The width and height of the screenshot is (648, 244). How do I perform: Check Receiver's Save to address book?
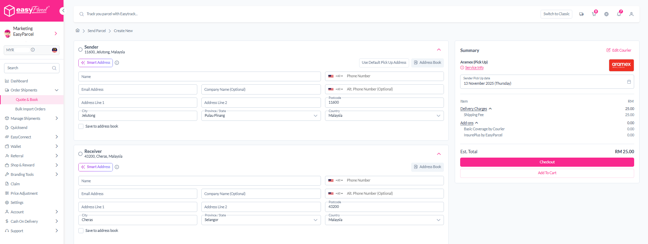(x=81, y=231)
